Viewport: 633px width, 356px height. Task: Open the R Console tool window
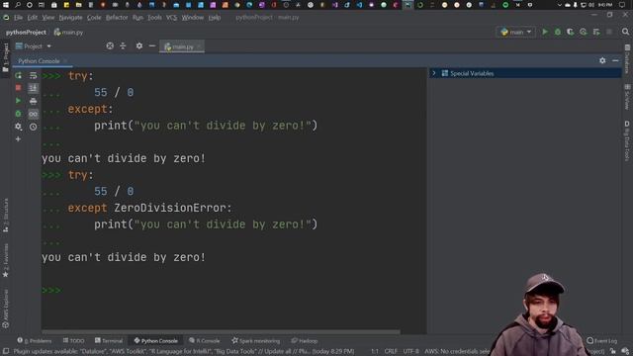point(205,340)
